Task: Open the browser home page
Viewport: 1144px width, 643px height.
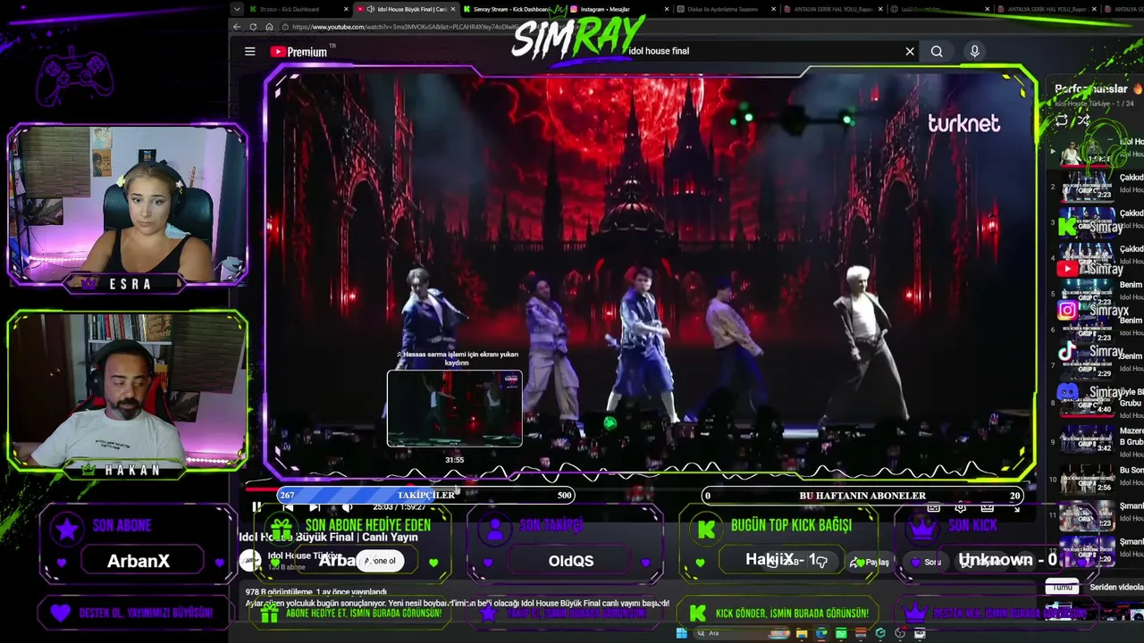Action: [x=269, y=27]
